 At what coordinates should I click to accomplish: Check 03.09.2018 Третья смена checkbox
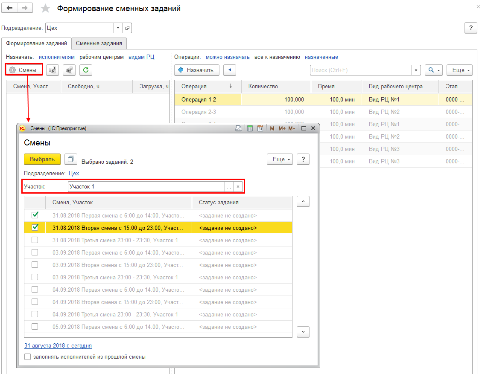(35, 277)
